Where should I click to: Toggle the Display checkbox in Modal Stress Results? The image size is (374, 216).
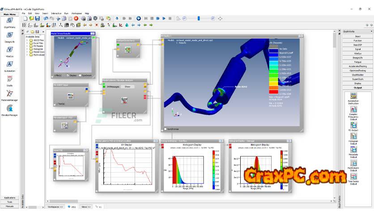coord(68,75)
